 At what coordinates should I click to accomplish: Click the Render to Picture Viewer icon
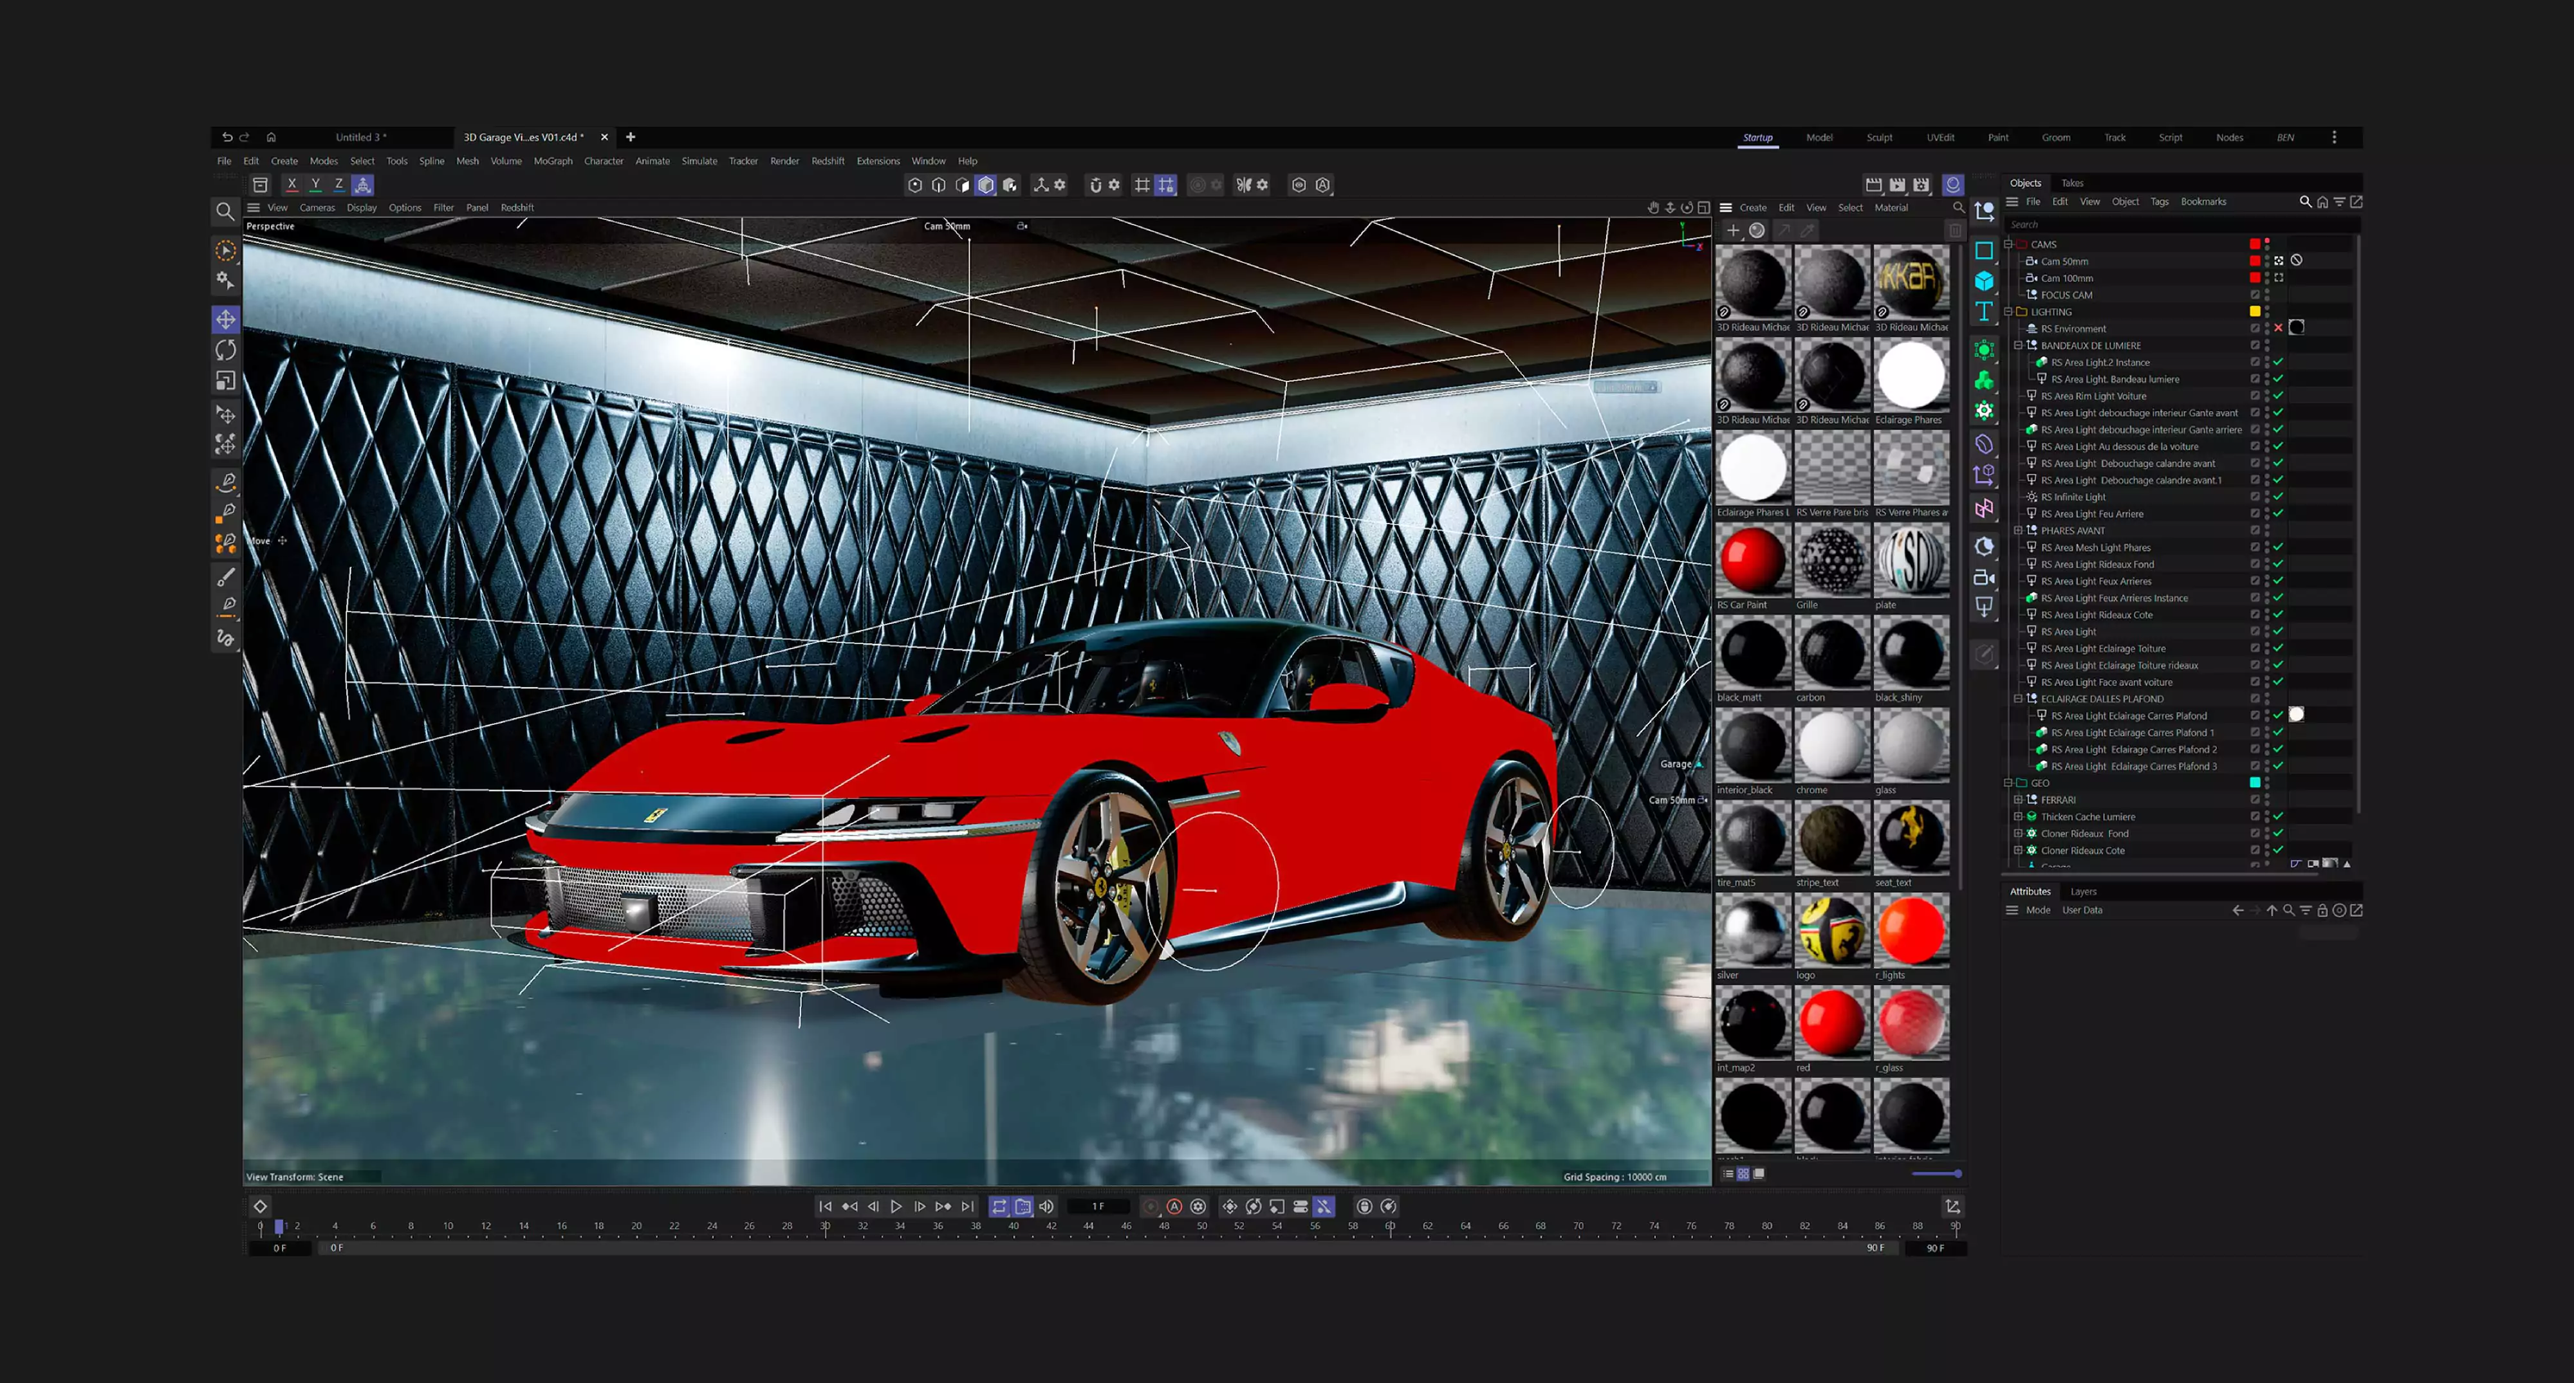pyautogui.click(x=1896, y=185)
